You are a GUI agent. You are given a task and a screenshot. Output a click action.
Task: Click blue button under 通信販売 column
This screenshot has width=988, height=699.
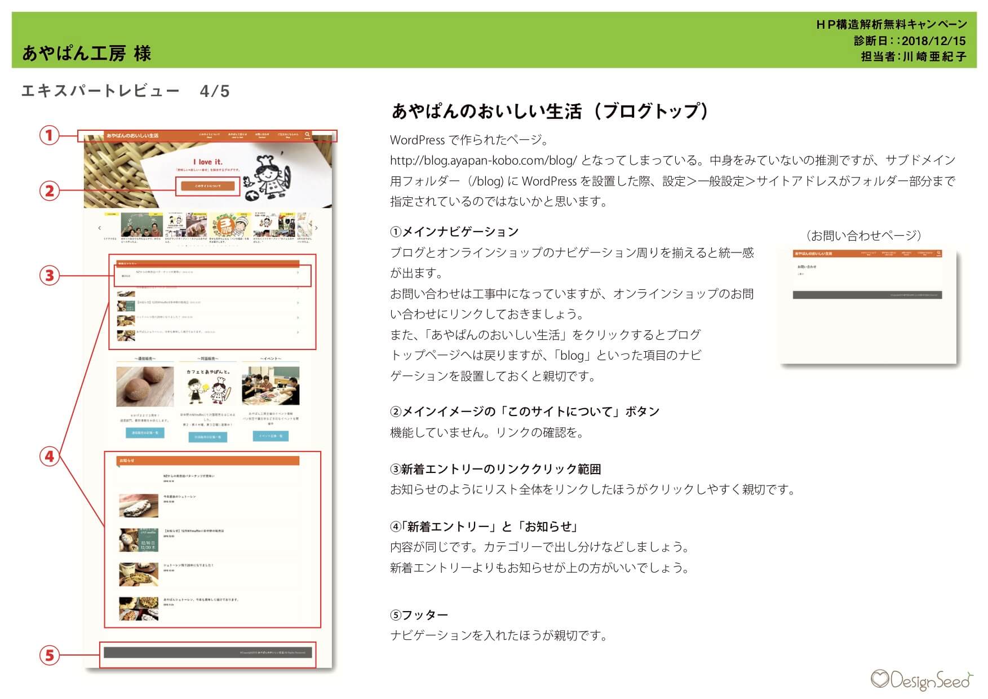[x=145, y=433]
